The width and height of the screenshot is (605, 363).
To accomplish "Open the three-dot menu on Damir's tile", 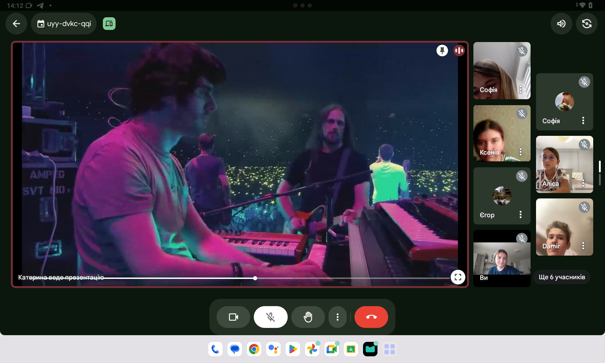I will click(583, 246).
